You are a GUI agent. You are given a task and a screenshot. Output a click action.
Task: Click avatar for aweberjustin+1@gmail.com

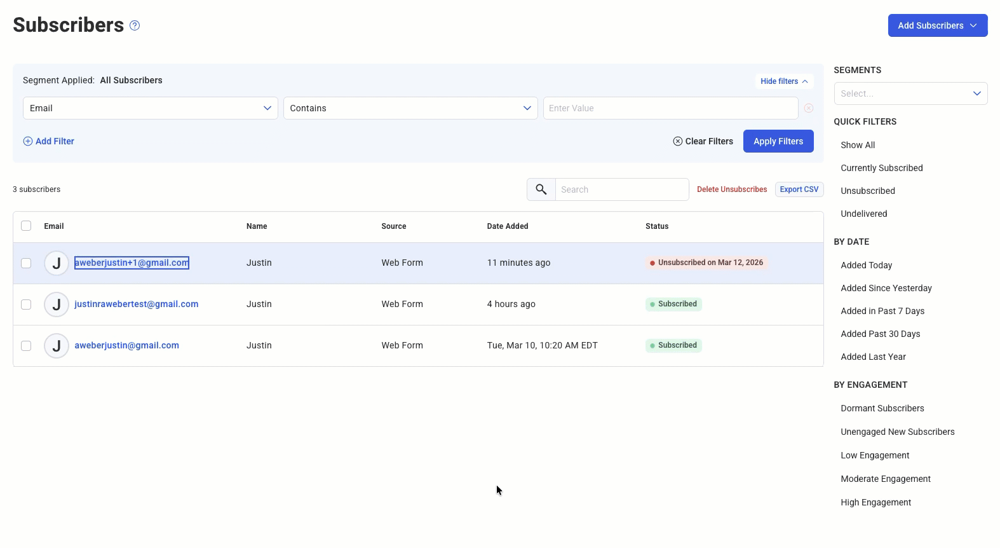click(x=57, y=263)
